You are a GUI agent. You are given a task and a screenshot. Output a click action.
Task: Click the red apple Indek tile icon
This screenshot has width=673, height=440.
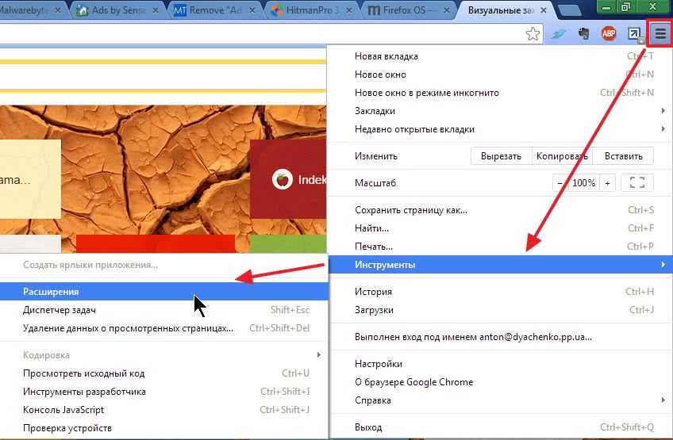point(282,179)
